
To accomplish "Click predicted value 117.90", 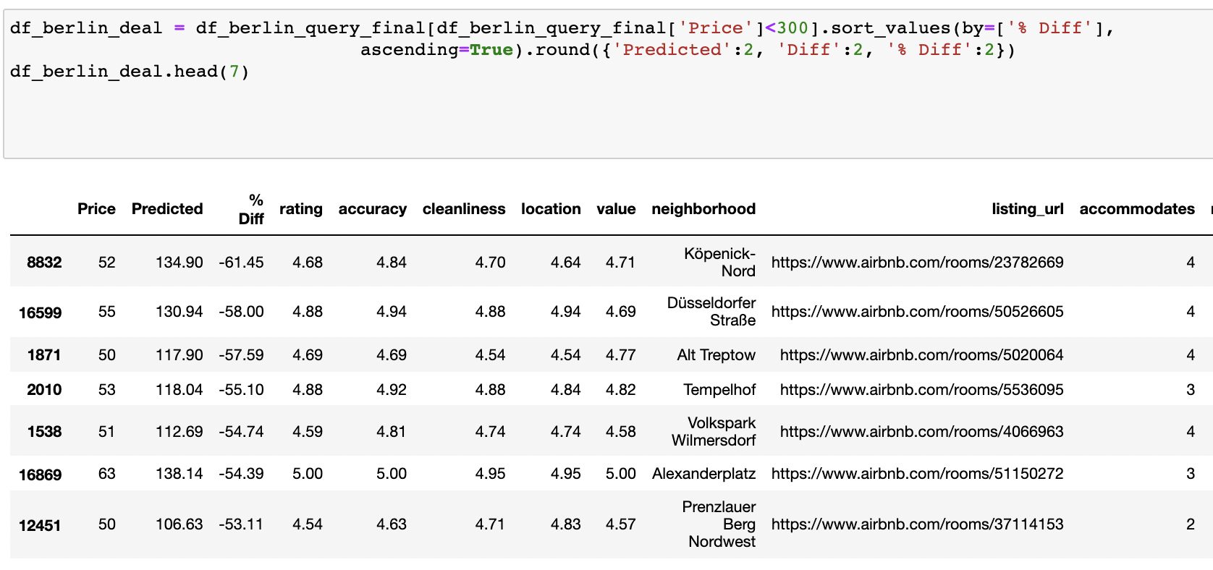I will 179,355.
